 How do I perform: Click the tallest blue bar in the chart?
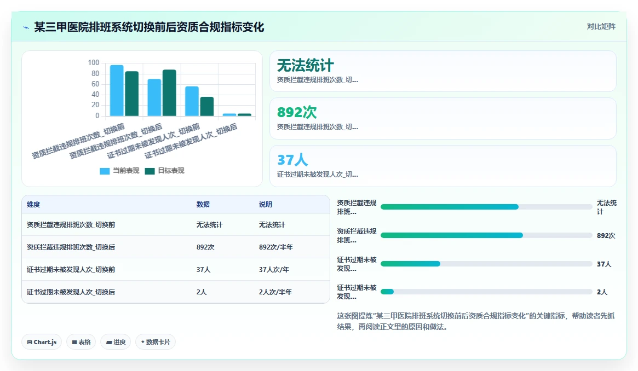(117, 91)
